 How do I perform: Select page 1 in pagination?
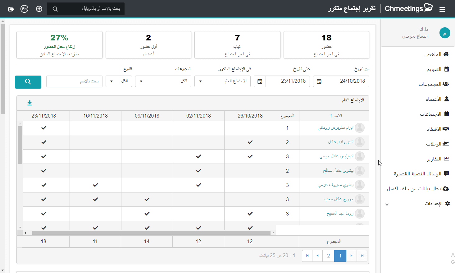340,256
